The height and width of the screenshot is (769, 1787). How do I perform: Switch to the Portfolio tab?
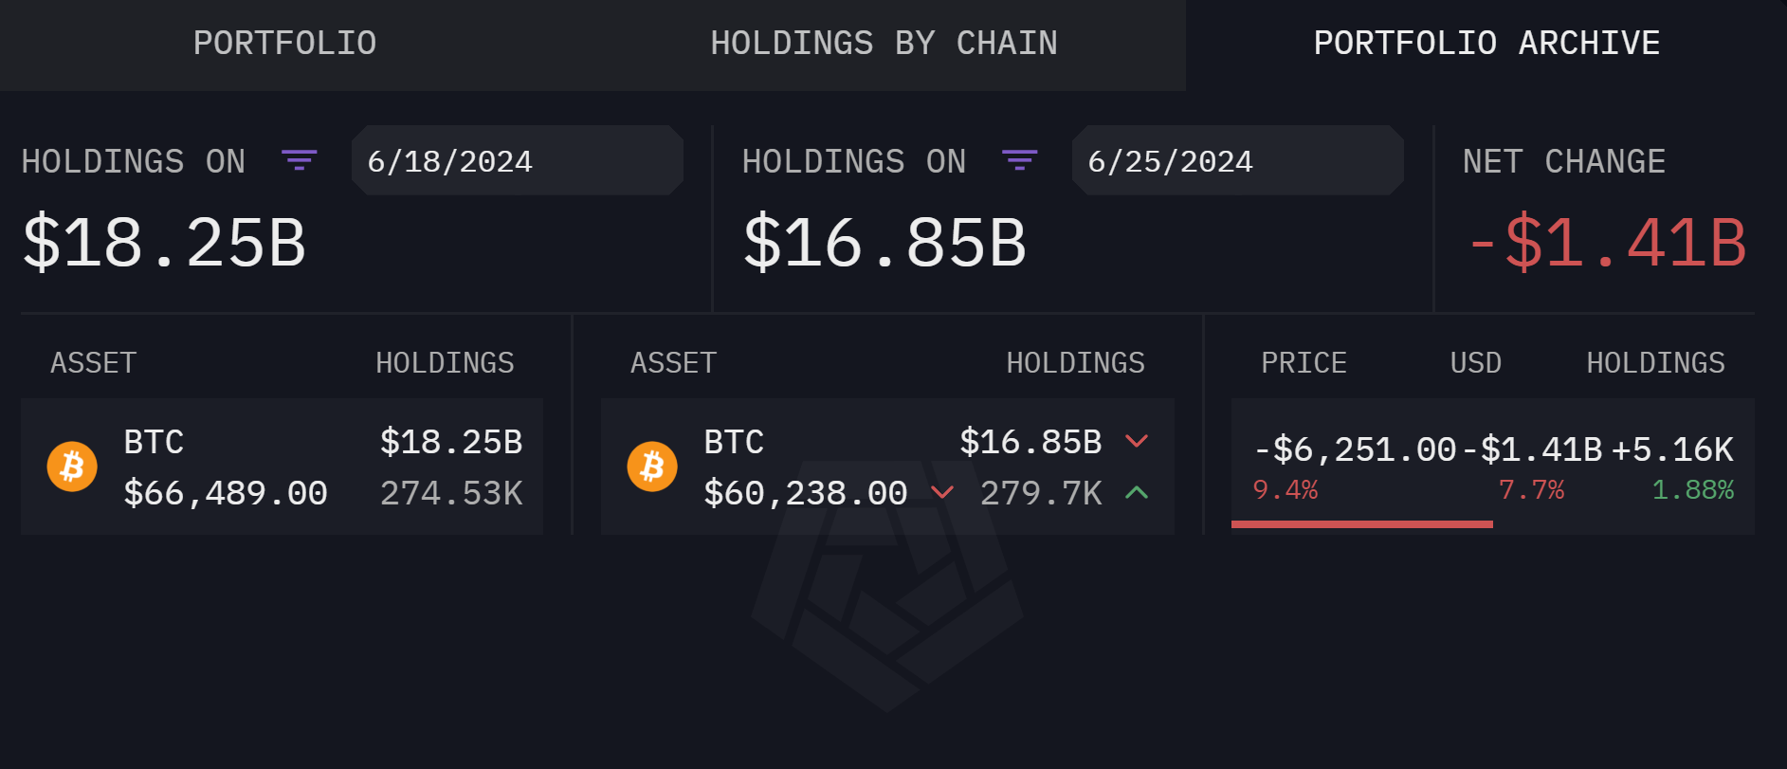(x=284, y=44)
